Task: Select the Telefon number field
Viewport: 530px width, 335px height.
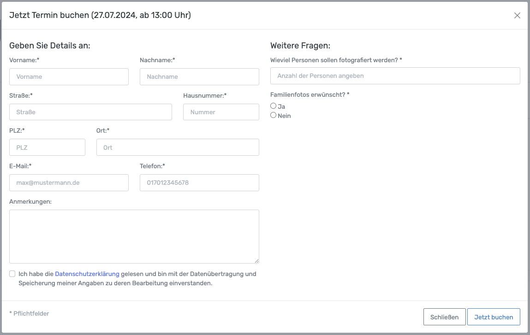Action: coord(199,183)
